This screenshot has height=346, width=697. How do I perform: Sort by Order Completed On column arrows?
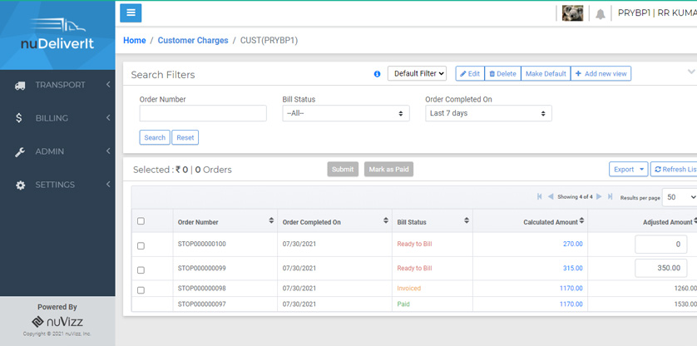tap(386, 220)
